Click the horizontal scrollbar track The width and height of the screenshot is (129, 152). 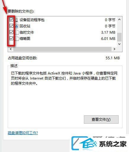[x=63, y=49]
